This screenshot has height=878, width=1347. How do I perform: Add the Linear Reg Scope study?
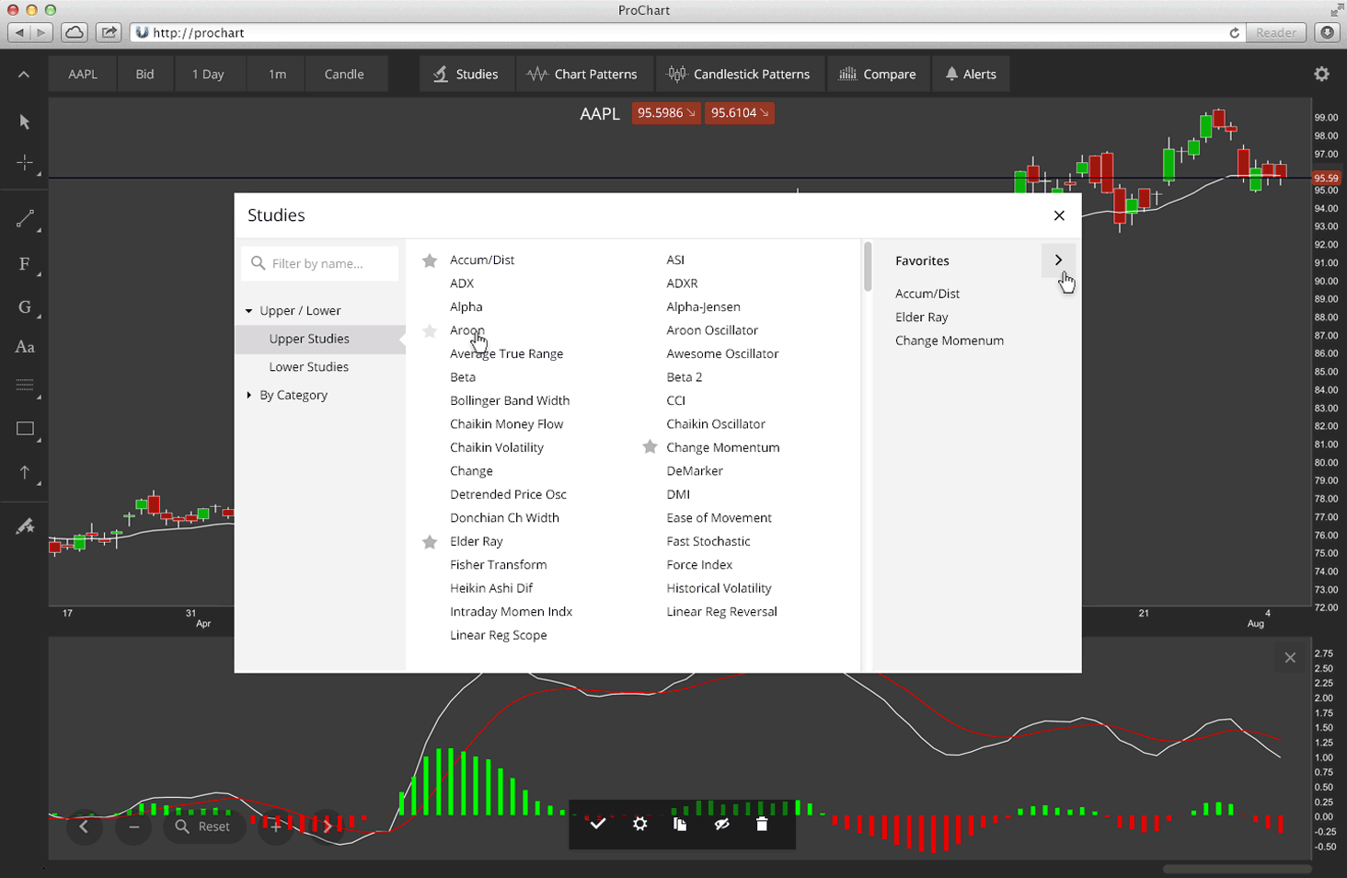point(498,635)
